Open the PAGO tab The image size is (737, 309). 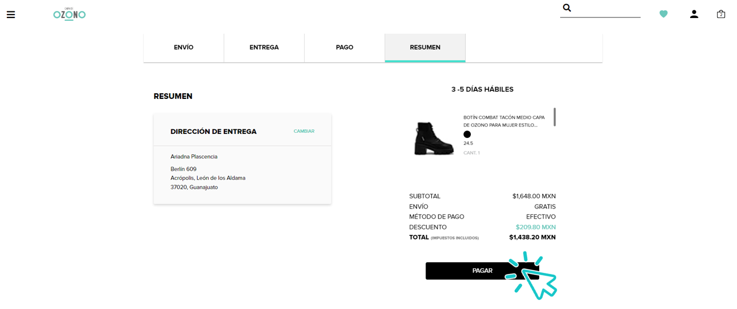345,47
